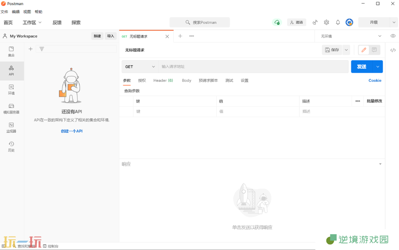Open the settings gear icon
Image resolution: width=399 pixels, height=250 pixels.
(x=327, y=23)
